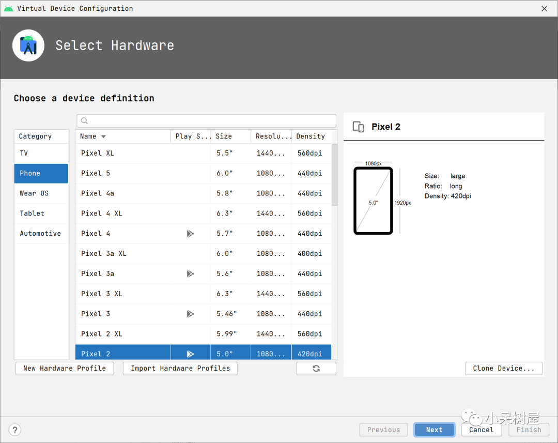Click the search magnifier icon
Screen dimensions: 558x443
(x=84, y=121)
